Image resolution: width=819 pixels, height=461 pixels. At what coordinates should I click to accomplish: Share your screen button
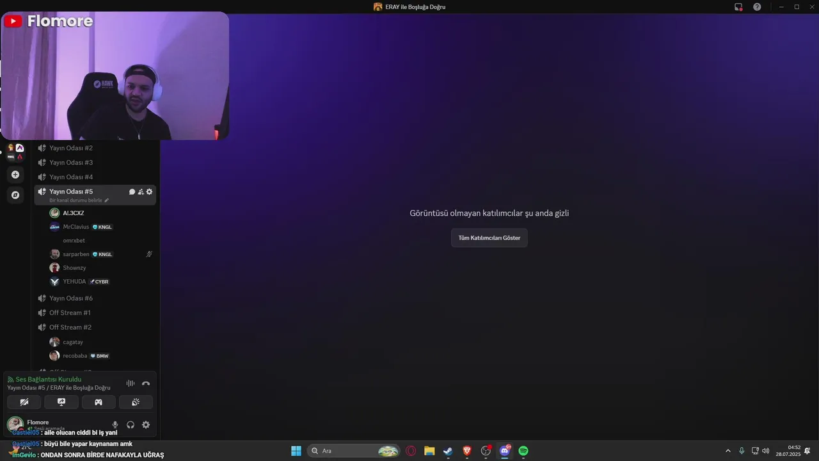point(61,402)
